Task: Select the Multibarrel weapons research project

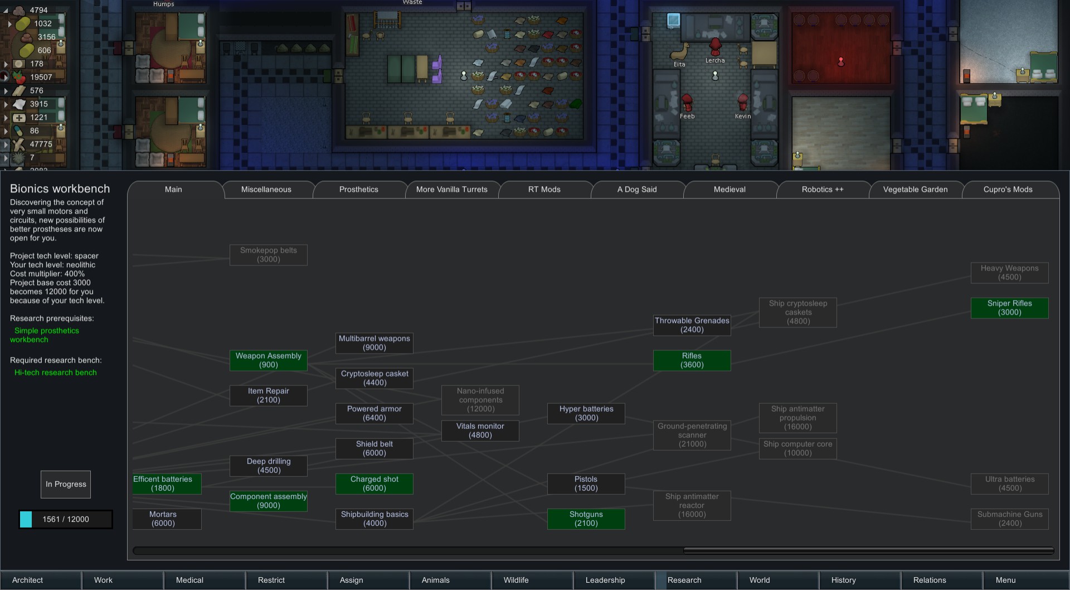Action: tap(374, 343)
